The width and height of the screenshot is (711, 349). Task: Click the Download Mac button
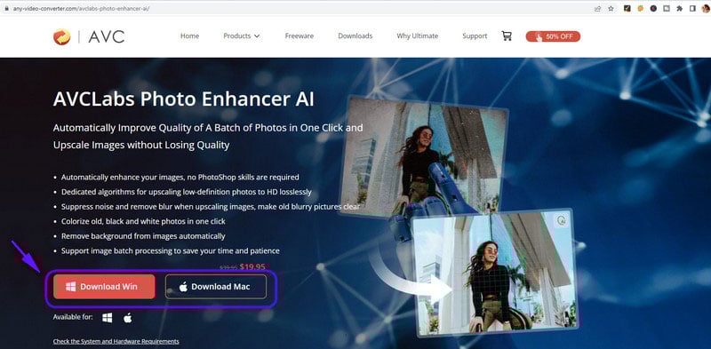click(x=216, y=287)
